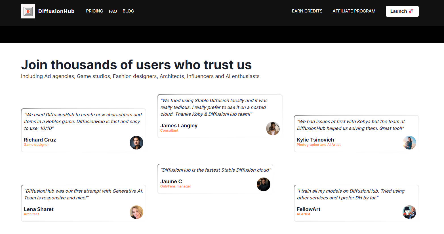Viewport: 444px width, 234px height.
Task: Click the FellowArt avatar image
Action: pyautogui.click(x=409, y=212)
